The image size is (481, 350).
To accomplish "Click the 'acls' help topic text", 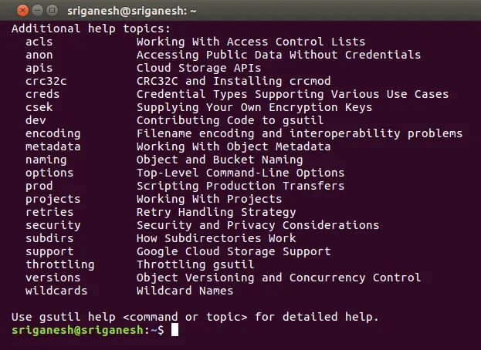I will pyautogui.click(x=39, y=42).
